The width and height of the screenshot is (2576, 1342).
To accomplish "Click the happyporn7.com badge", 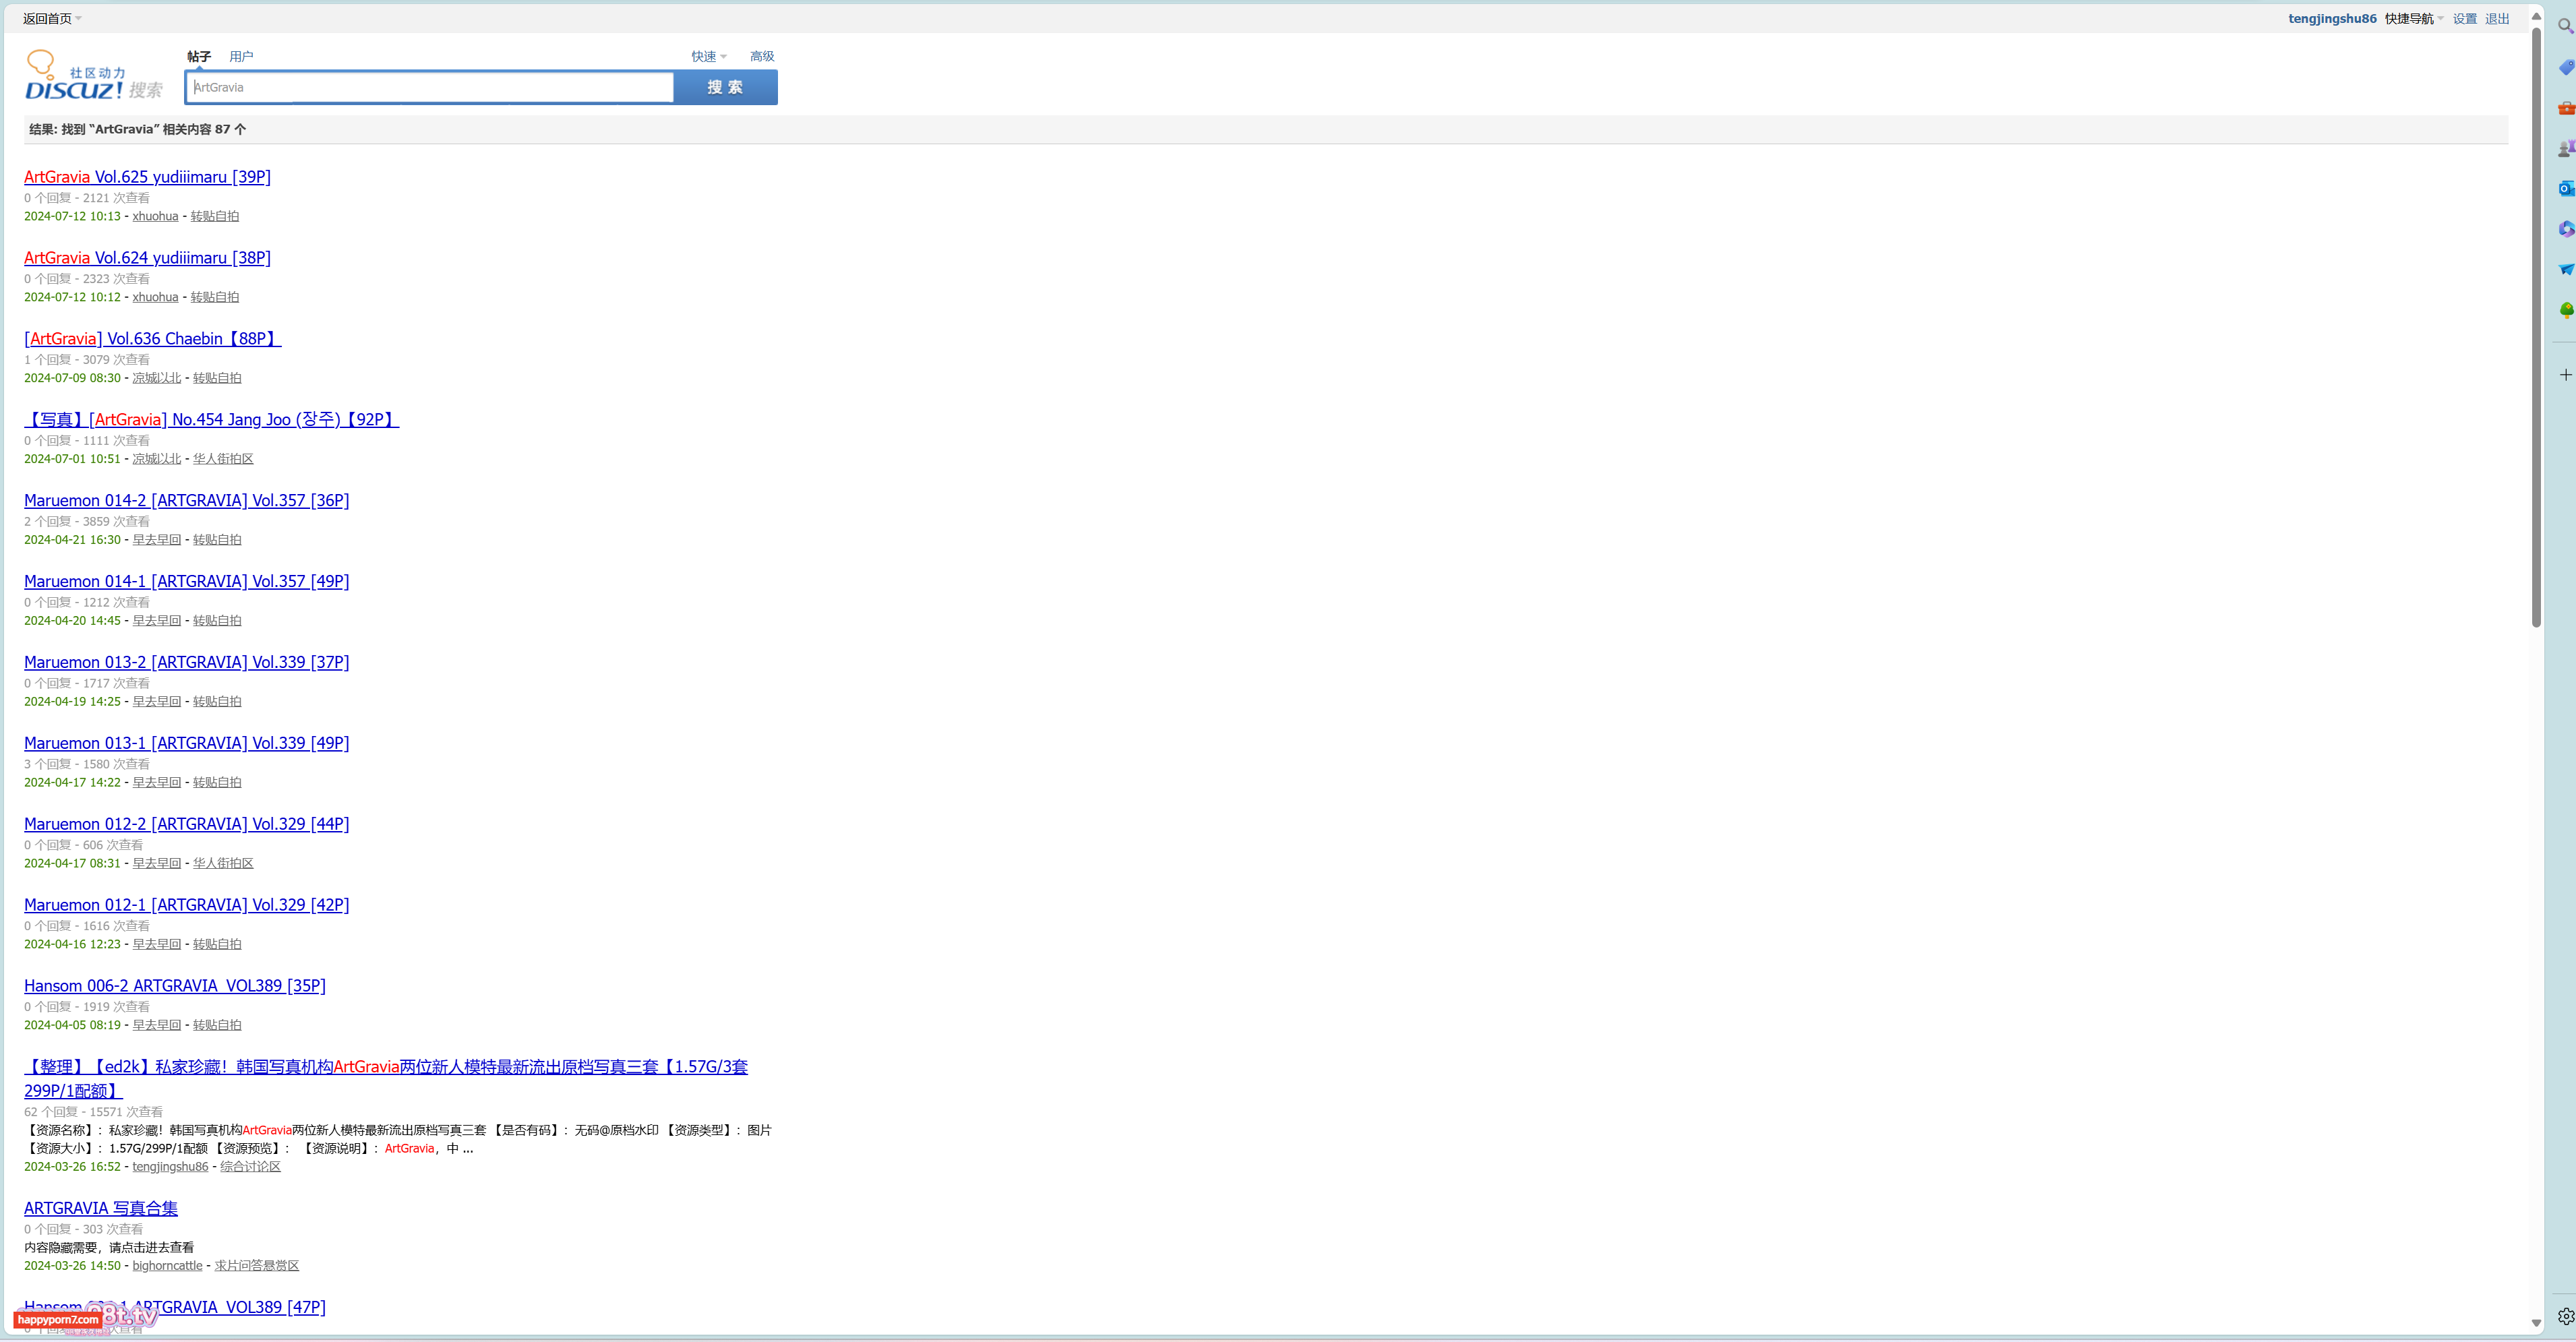I will click(58, 1320).
